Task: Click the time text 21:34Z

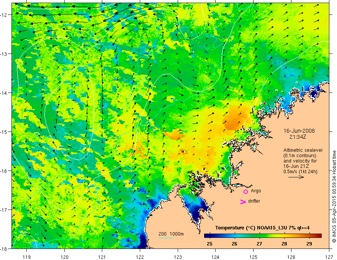Action: pyautogui.click(x=298, y=137)
